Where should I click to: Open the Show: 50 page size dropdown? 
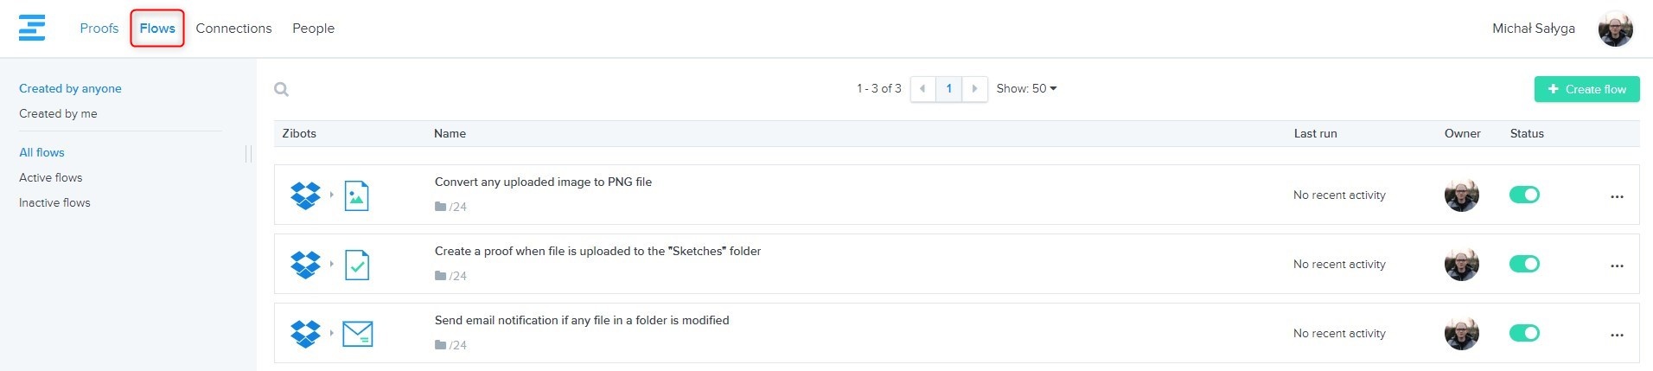click(x=1026, y=88)
